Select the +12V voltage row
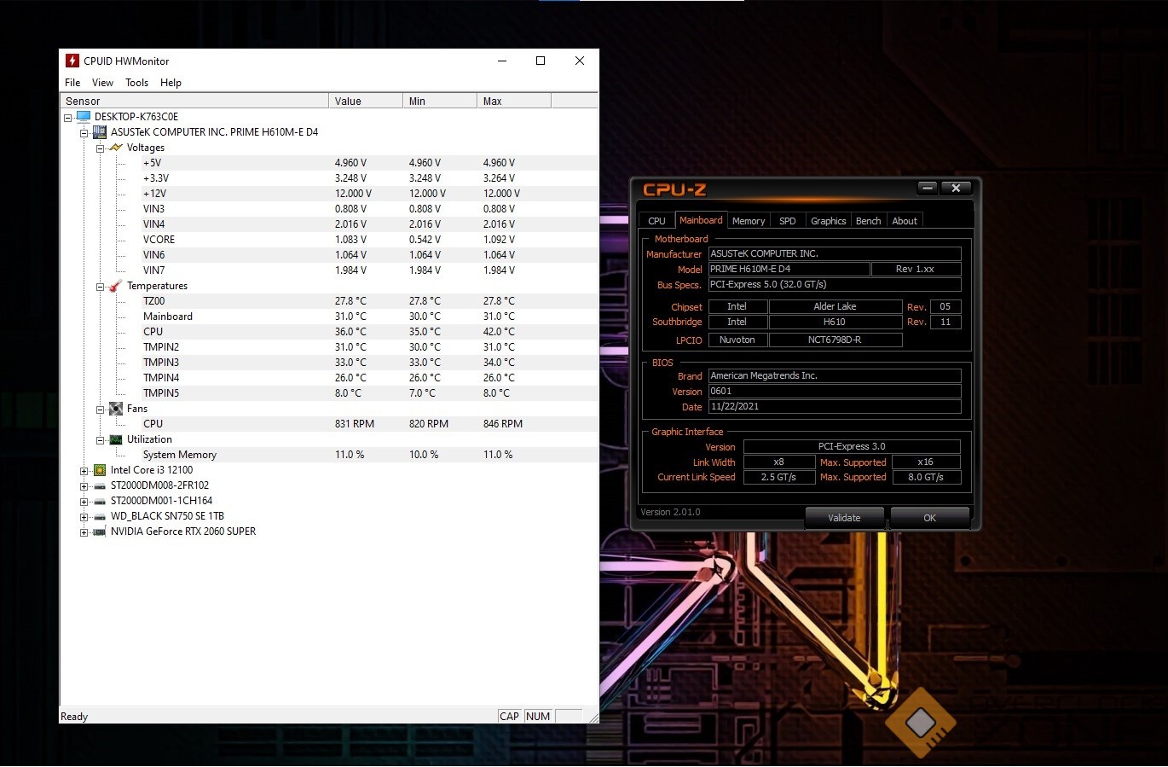Viewport: 1168px width, 767px height. (370, 194)
